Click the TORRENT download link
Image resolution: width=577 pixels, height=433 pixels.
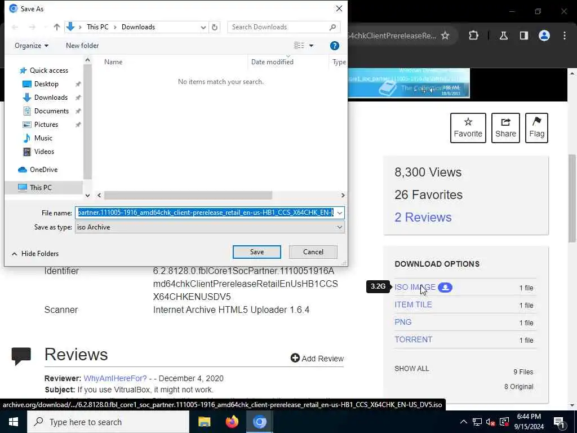(x=413, y=339)
